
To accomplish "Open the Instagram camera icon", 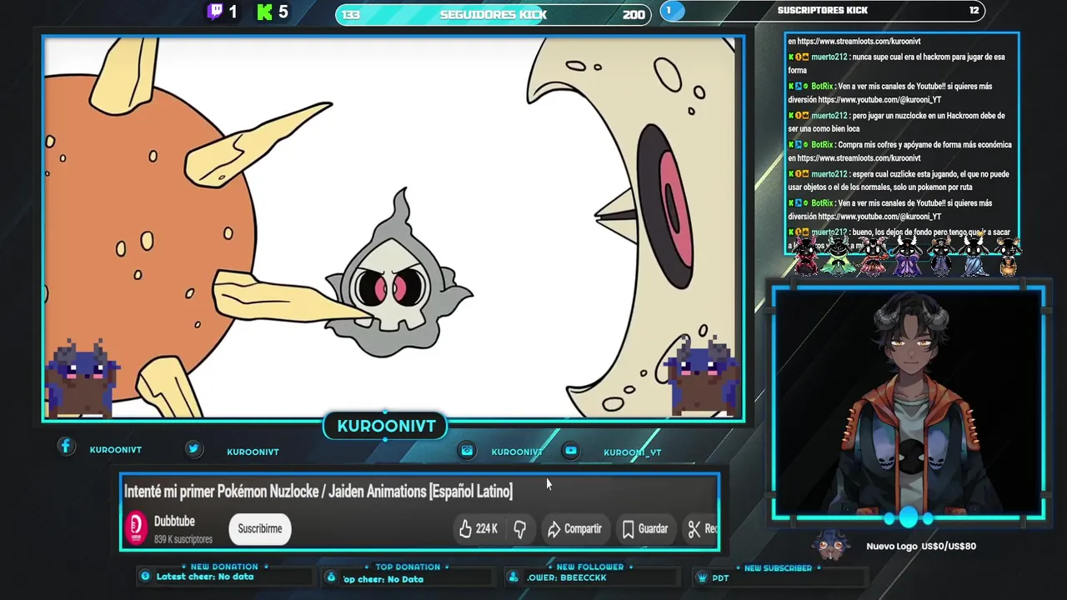I will [467, 450].
